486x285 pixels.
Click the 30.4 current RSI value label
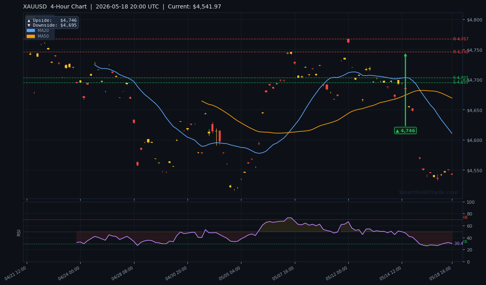coord(458,244)
